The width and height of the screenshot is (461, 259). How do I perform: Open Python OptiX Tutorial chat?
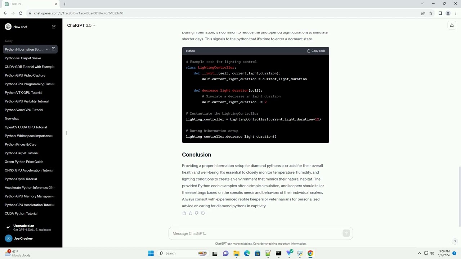pos(30,179)
